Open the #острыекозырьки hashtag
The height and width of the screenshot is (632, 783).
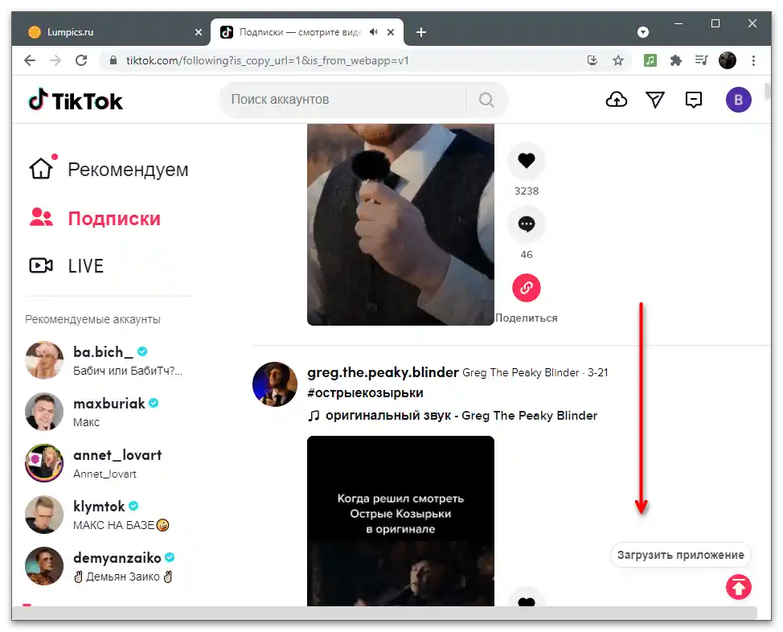click(365, 393)
